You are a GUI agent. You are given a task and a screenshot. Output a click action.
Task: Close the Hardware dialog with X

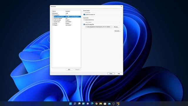point(122,6)
